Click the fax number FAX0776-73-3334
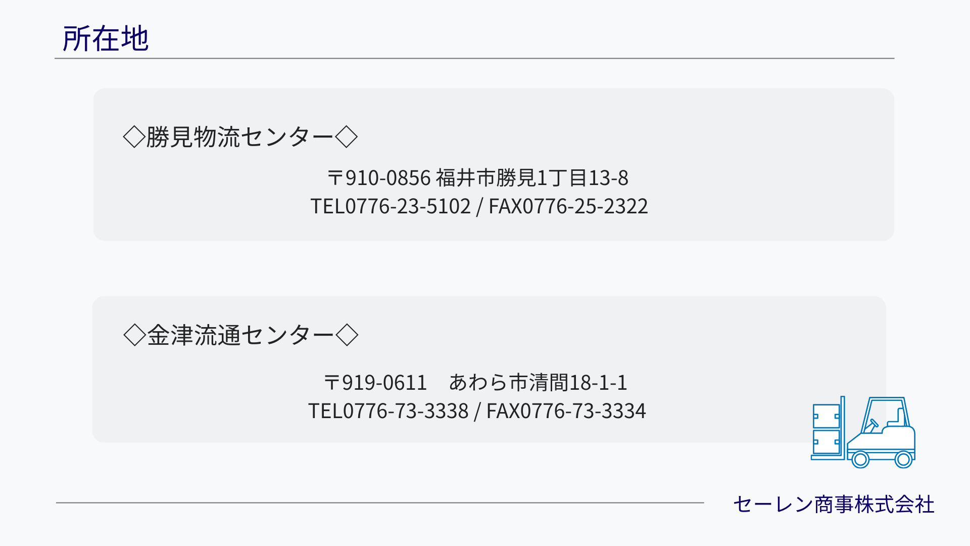 coord(566,411)
